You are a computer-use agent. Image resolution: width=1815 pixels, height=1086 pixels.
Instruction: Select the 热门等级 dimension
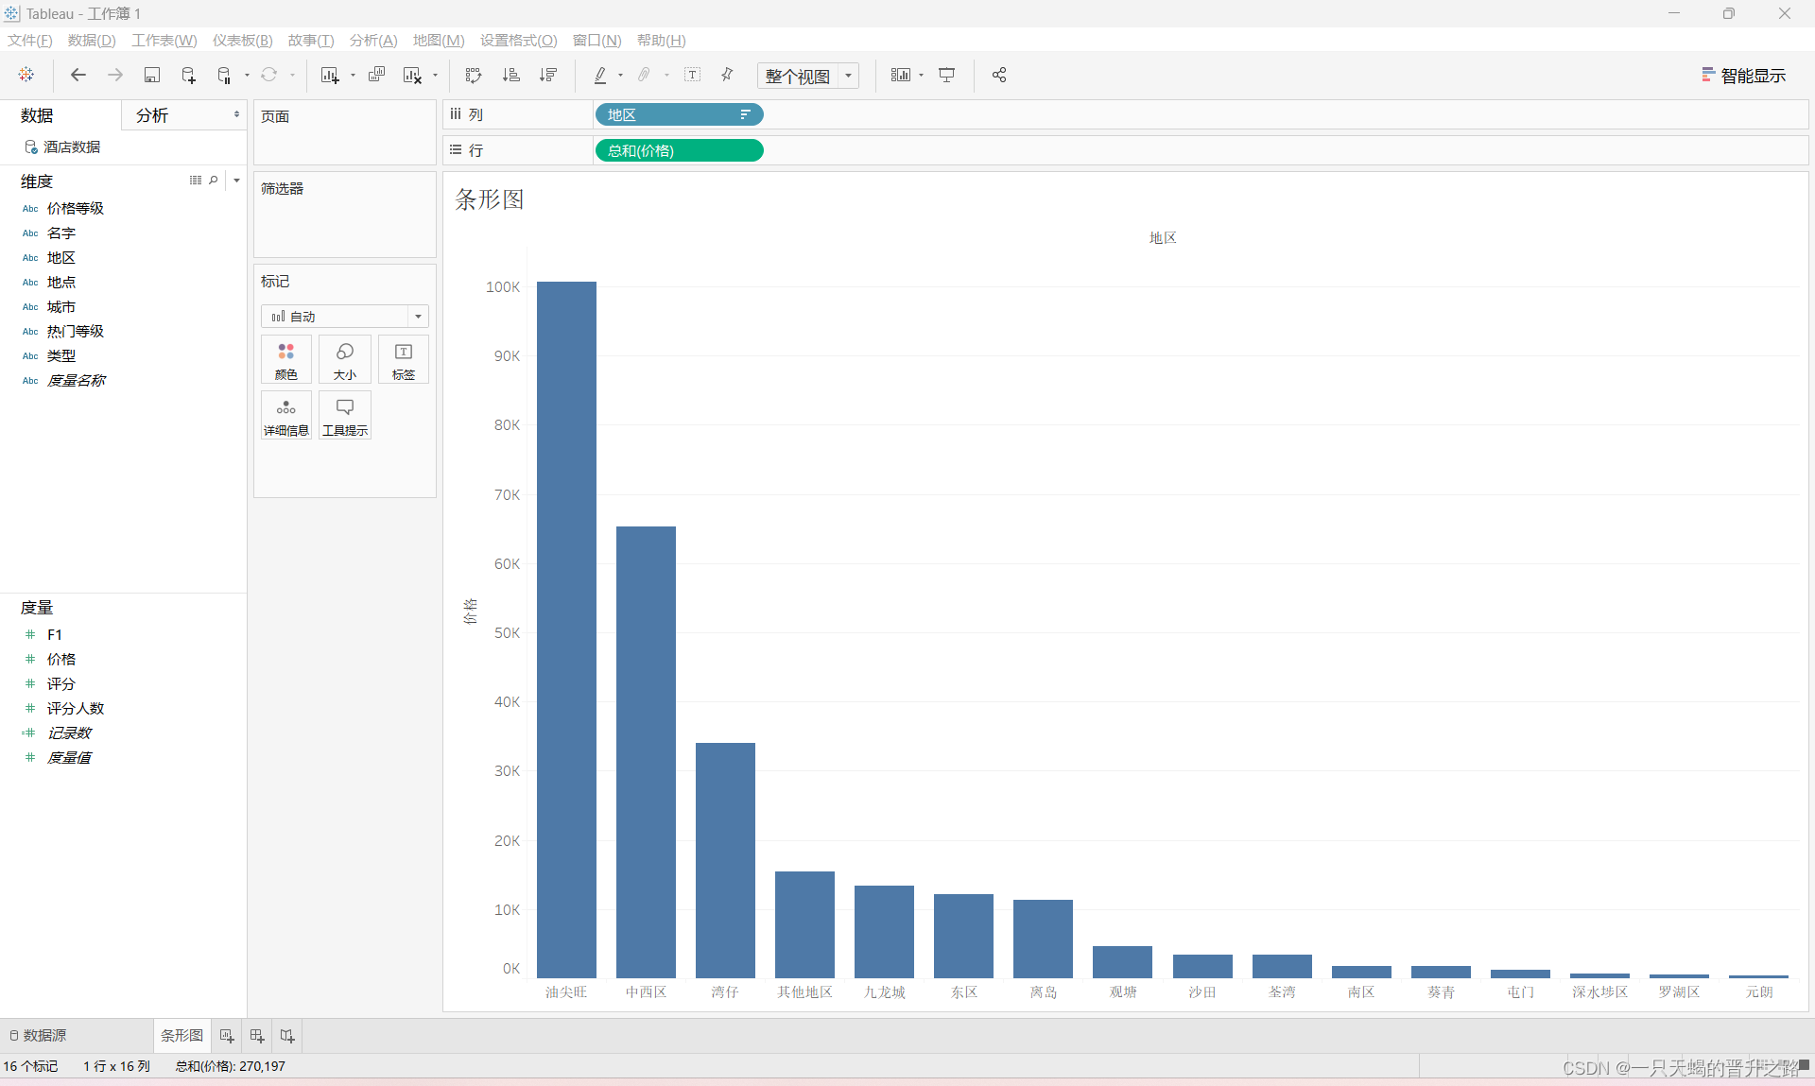pyautogui.click(x=76, y=331)
